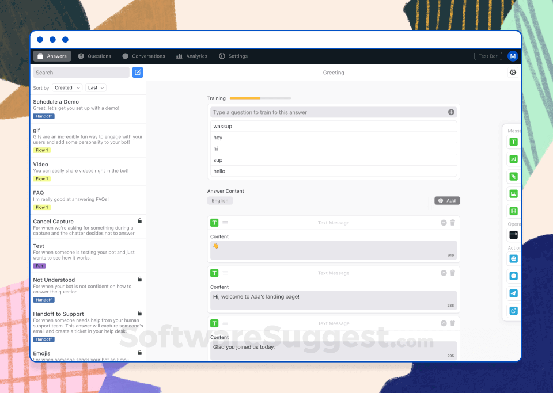Collapse the first Text Message block

444,223
